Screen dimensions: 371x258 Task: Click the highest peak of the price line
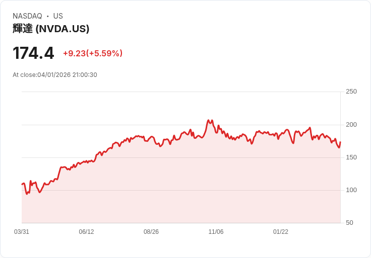pyautogui.click(x=208, y=121)
